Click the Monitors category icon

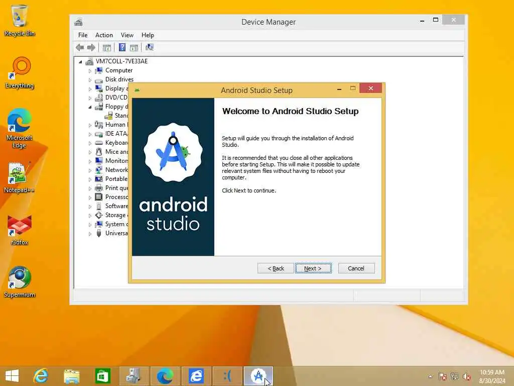tap(99, 161)
